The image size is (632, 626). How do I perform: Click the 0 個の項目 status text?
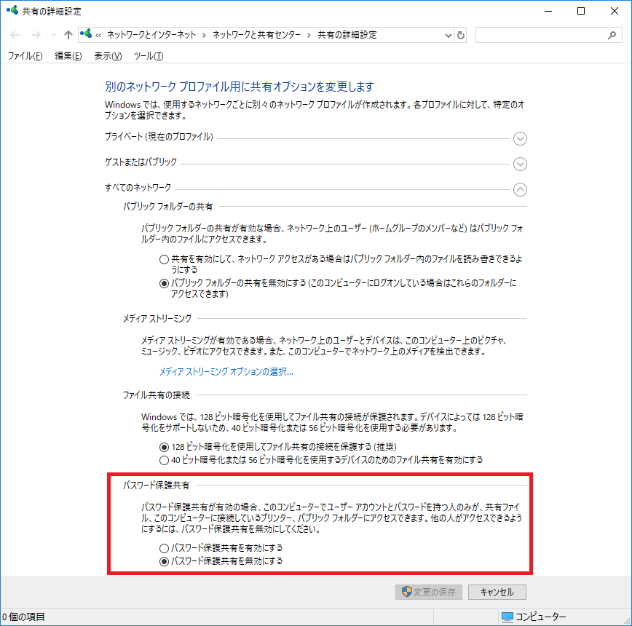(23, 617)
